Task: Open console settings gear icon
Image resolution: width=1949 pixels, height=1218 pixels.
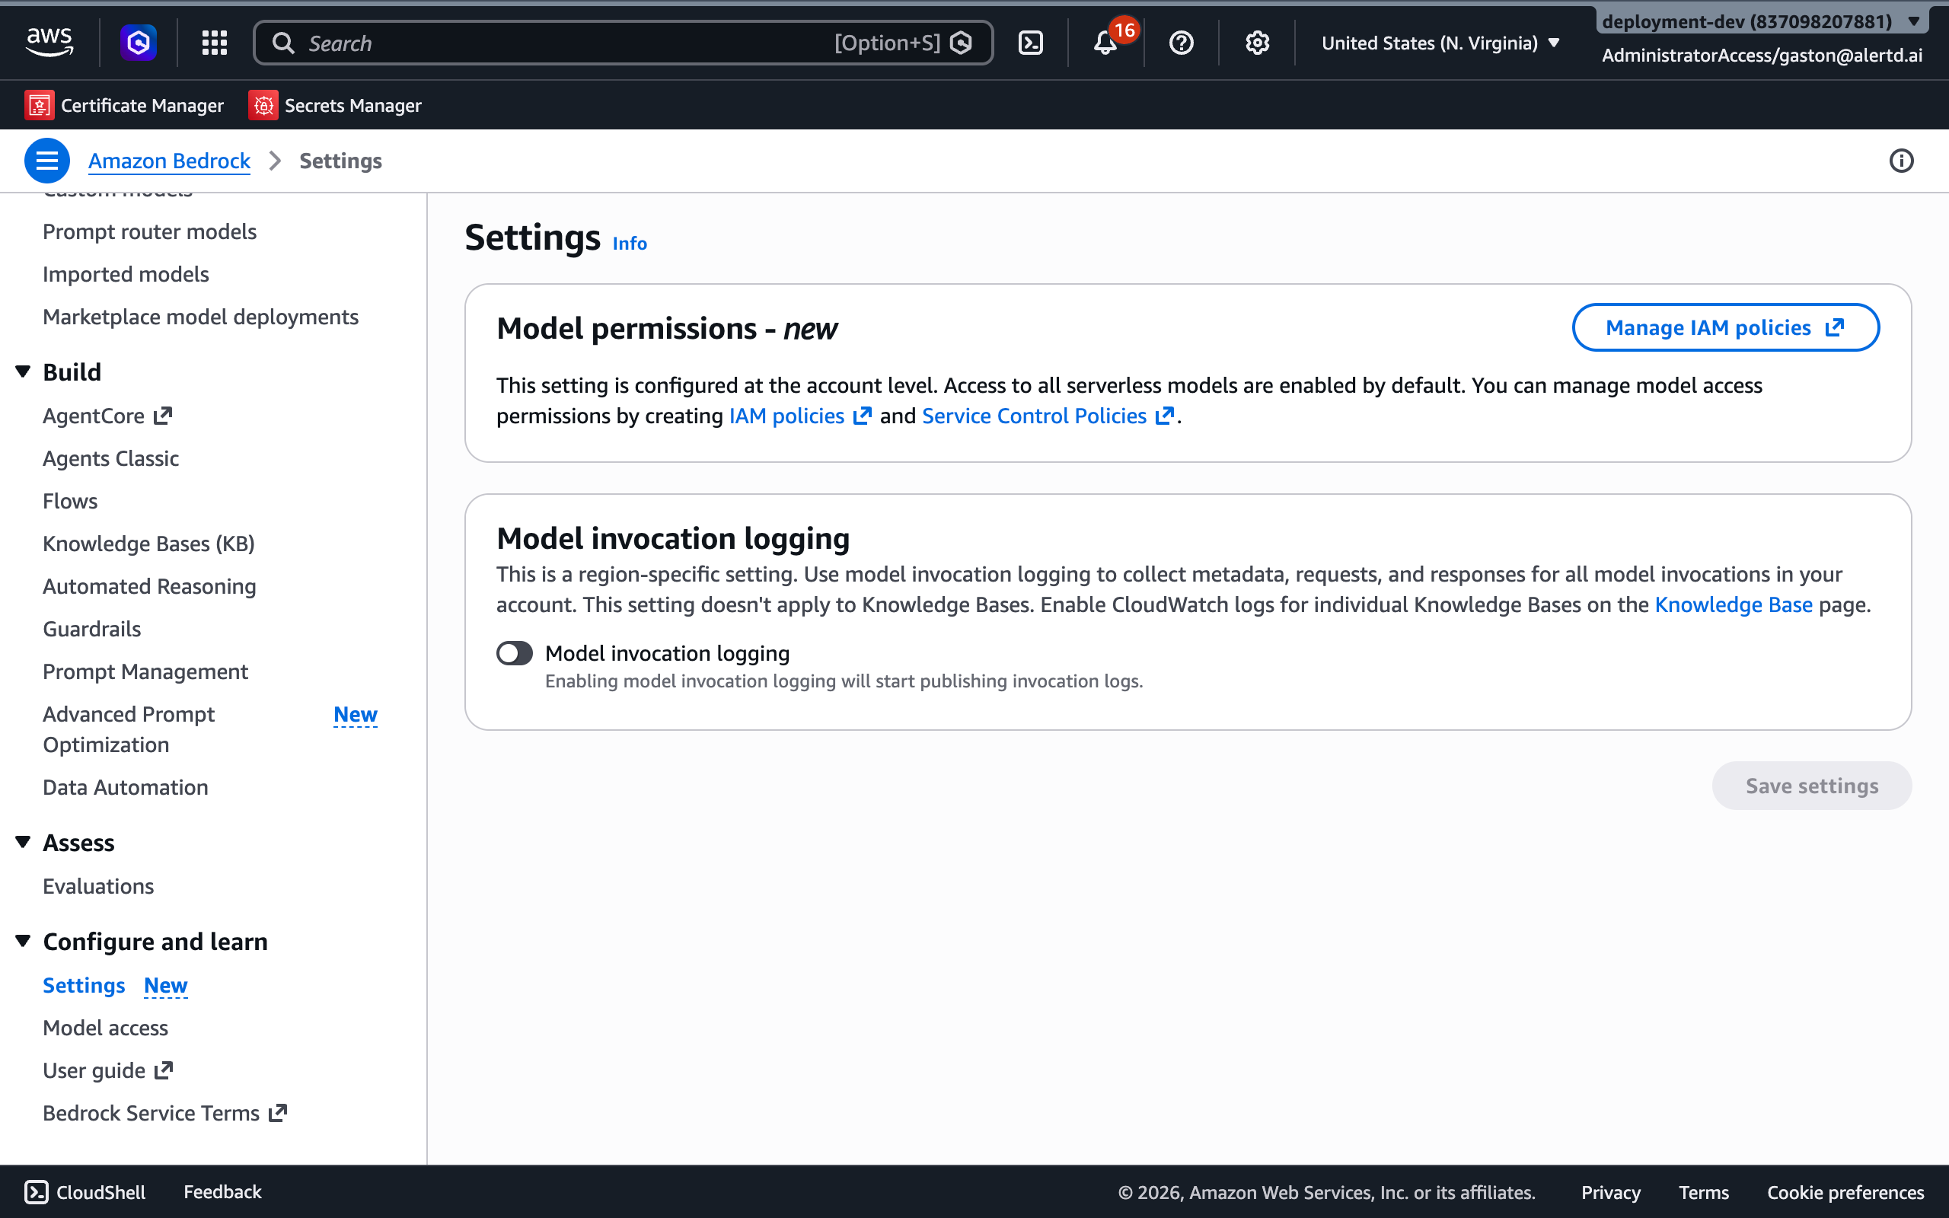Action: [1257, 43]
